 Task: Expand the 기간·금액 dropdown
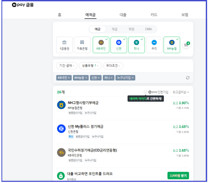click(67, 66)
